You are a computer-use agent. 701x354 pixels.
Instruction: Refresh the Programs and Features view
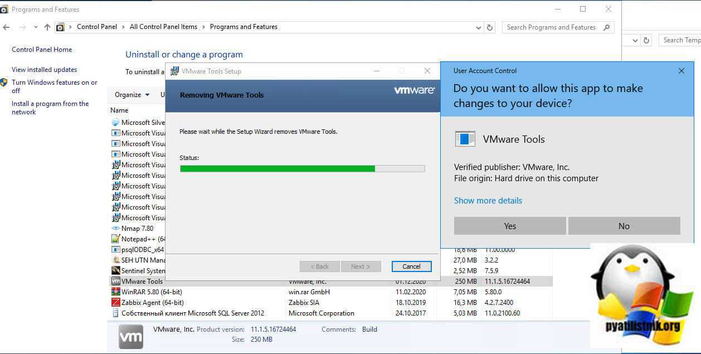point(490,27)
